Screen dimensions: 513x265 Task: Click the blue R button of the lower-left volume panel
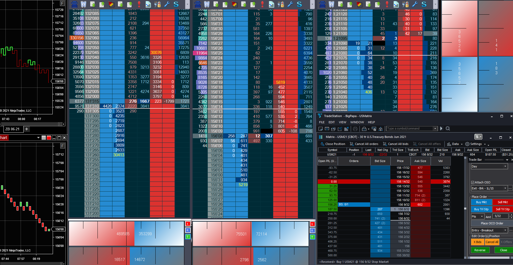[x=188, y=230]
